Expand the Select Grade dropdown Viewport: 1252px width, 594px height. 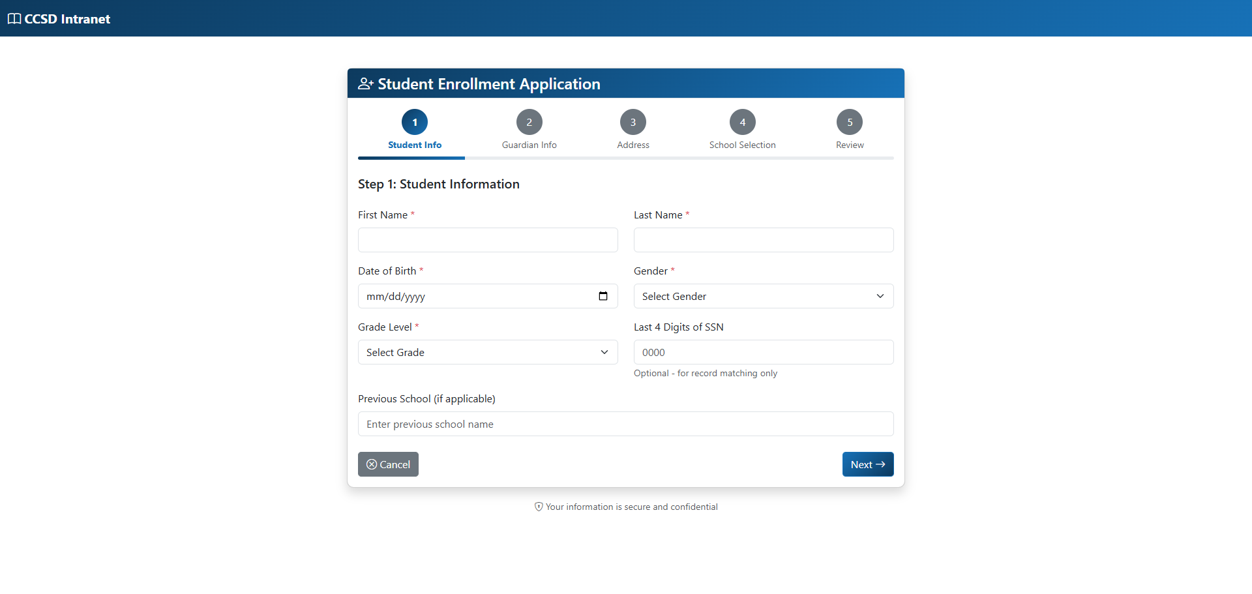487,352
